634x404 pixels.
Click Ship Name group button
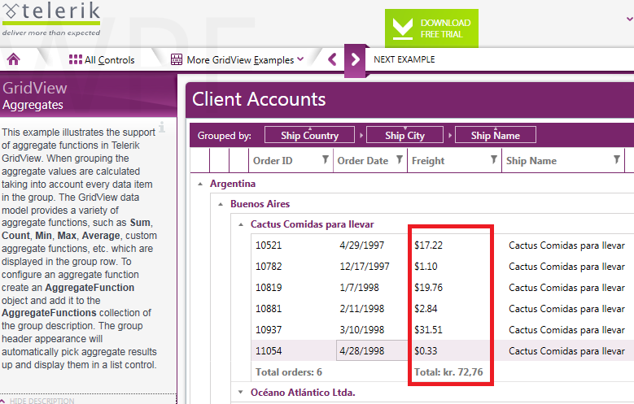pyautogui.click(x=496, y=135)
